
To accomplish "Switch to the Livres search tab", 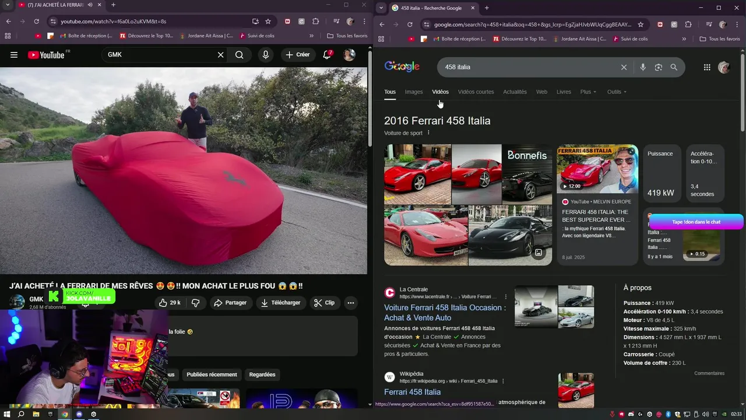I will tap(564, 92).
